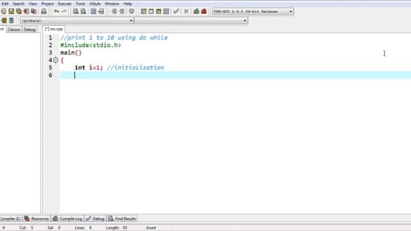Open the Window menu

112,4
